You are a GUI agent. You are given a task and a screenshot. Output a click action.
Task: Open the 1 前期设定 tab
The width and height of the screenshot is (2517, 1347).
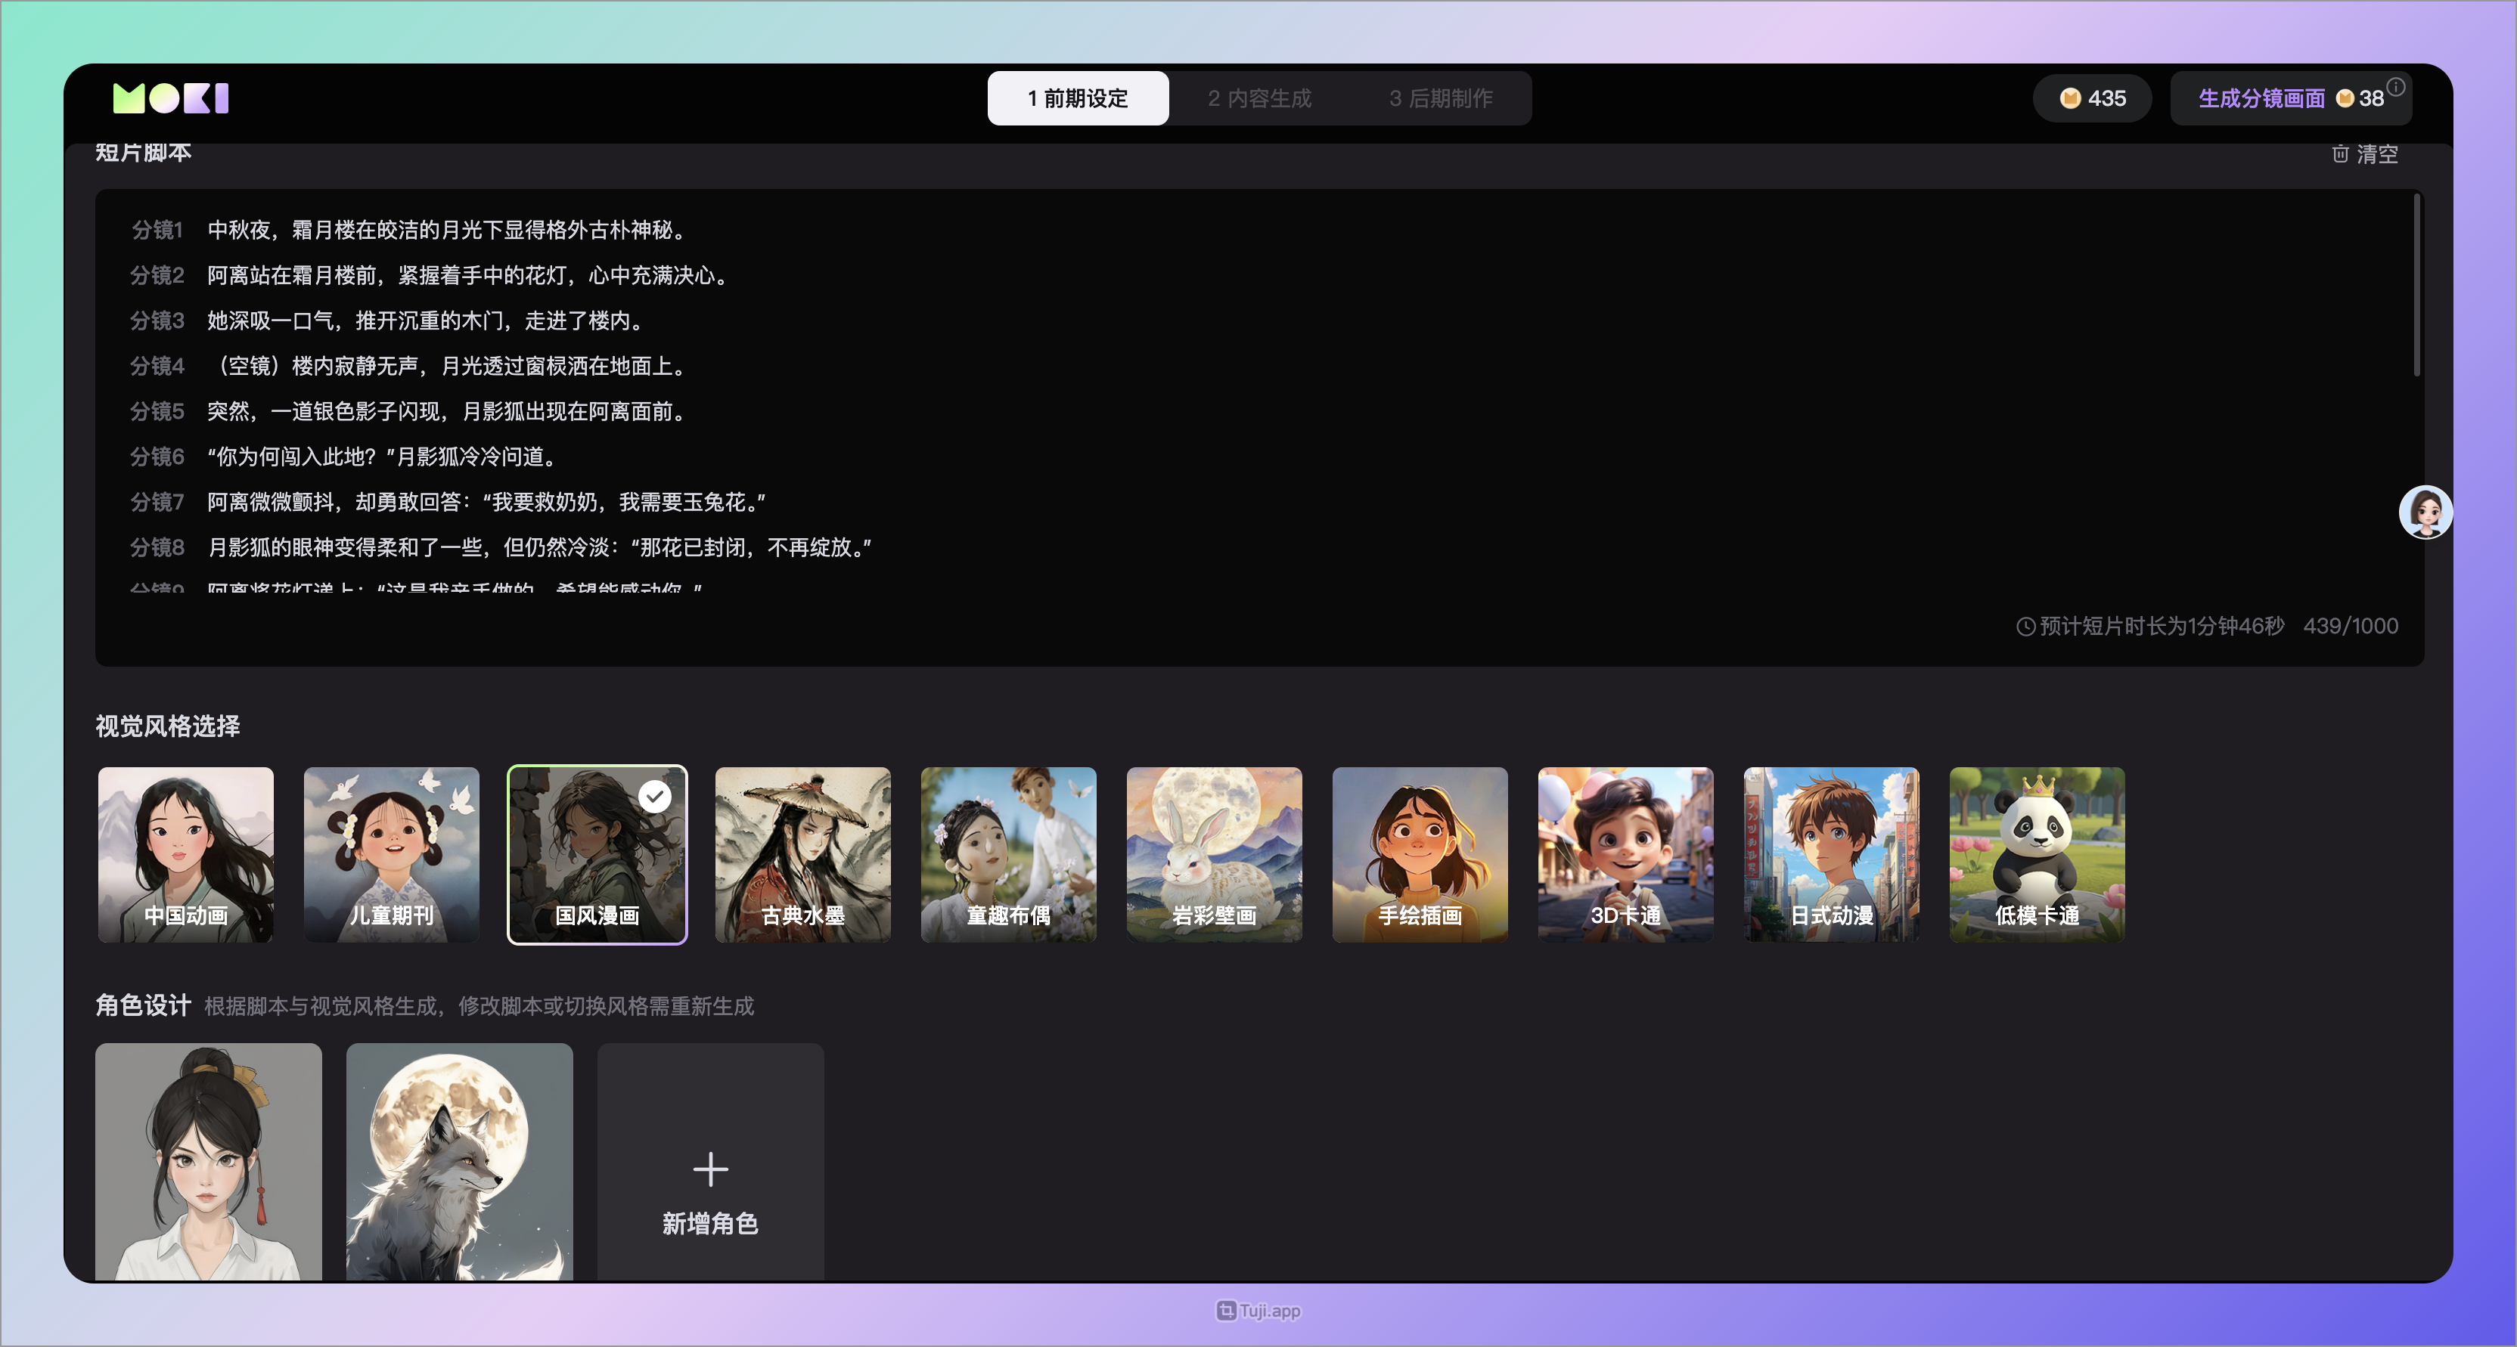tap(1078, 98)
